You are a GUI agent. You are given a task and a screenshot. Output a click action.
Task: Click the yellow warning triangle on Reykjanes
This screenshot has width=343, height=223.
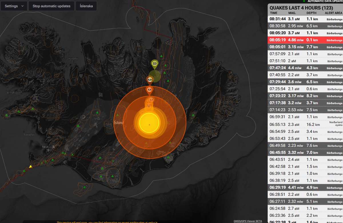click(x=30, y=166)
